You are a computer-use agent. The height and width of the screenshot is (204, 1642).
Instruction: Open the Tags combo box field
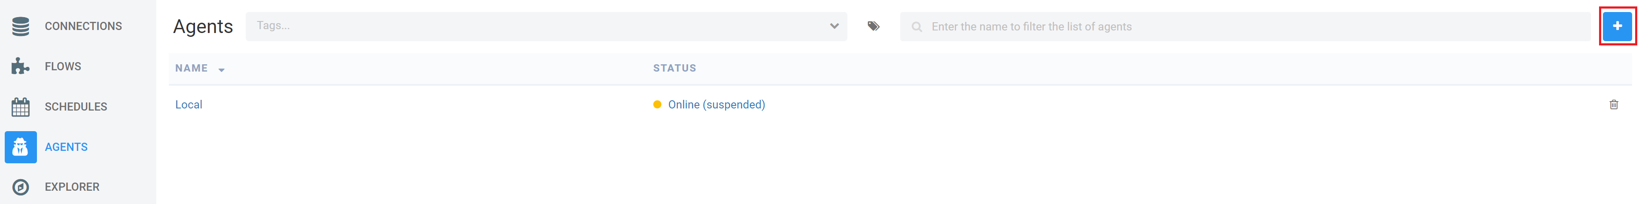click(546, 26)
